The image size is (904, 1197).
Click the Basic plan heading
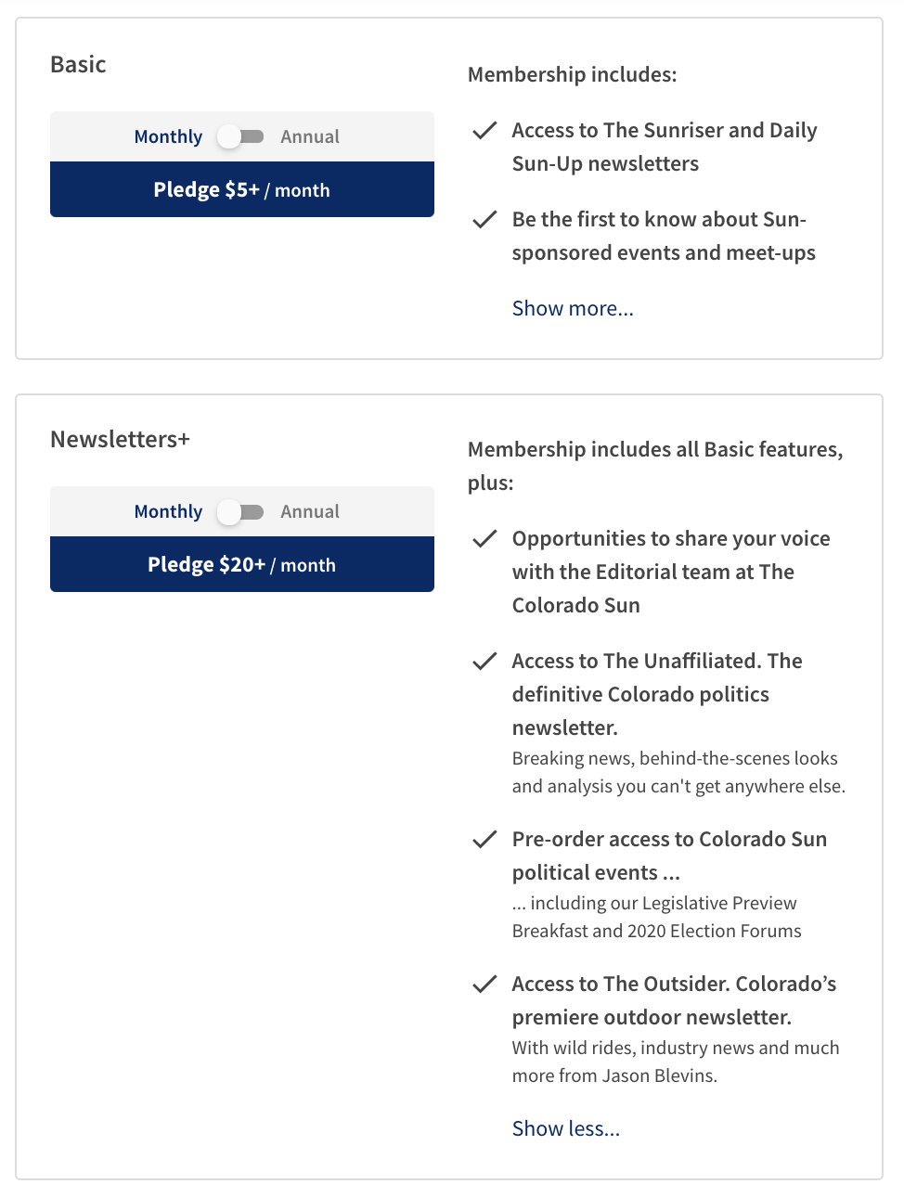click(78, 64)
